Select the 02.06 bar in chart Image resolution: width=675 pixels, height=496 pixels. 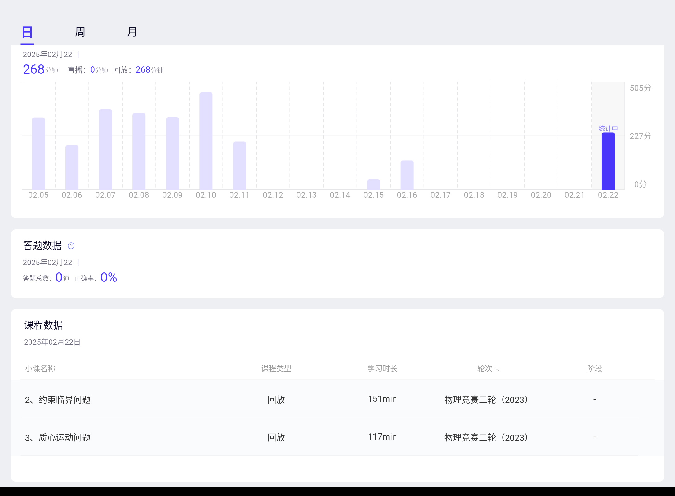click(72, 167)
